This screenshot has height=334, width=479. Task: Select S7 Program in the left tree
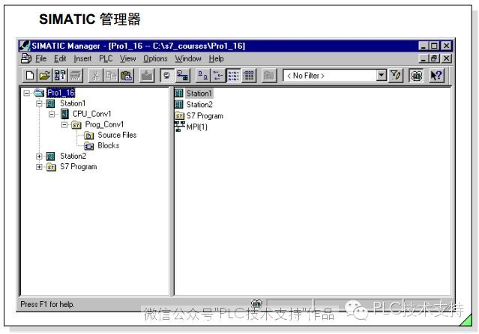click(79, 167)
